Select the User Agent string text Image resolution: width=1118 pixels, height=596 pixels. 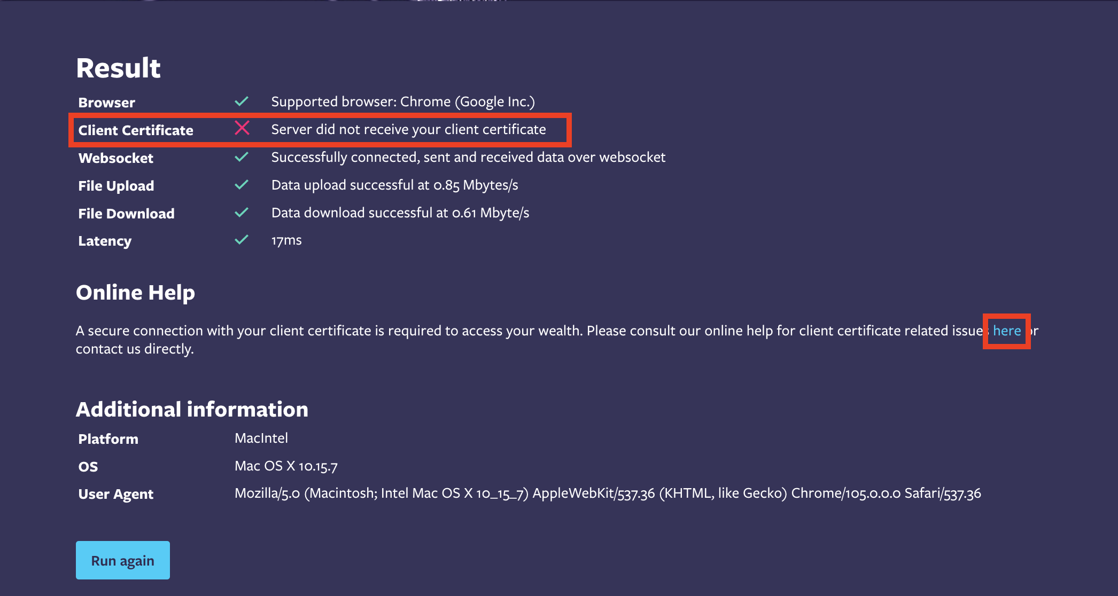(608, 493)
